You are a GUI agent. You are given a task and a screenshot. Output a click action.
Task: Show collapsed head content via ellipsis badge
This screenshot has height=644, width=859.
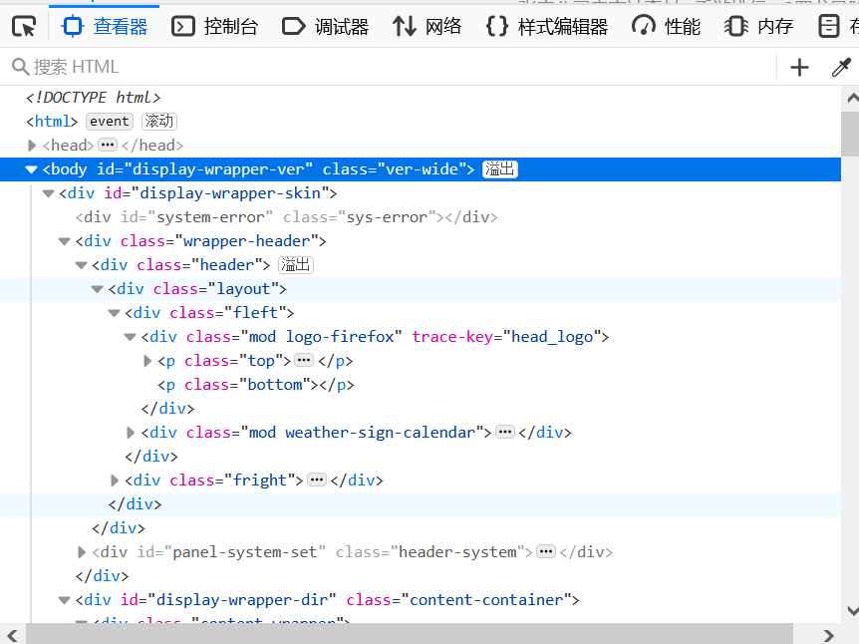point(108,146)
